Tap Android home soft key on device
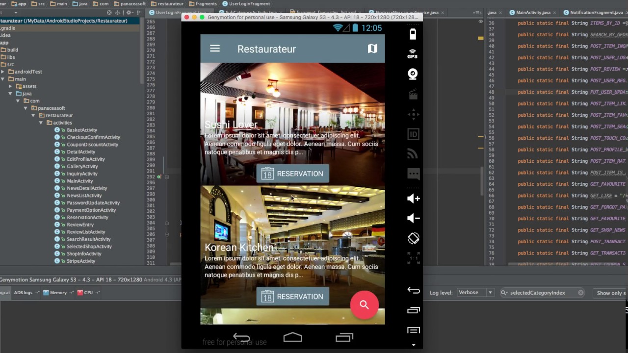The width and height of the screenshot is (628, 353). coord(293,337)
